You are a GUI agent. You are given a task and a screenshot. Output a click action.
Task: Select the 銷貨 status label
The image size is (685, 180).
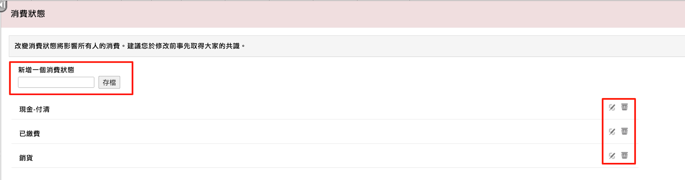click(x=26, y=158)
